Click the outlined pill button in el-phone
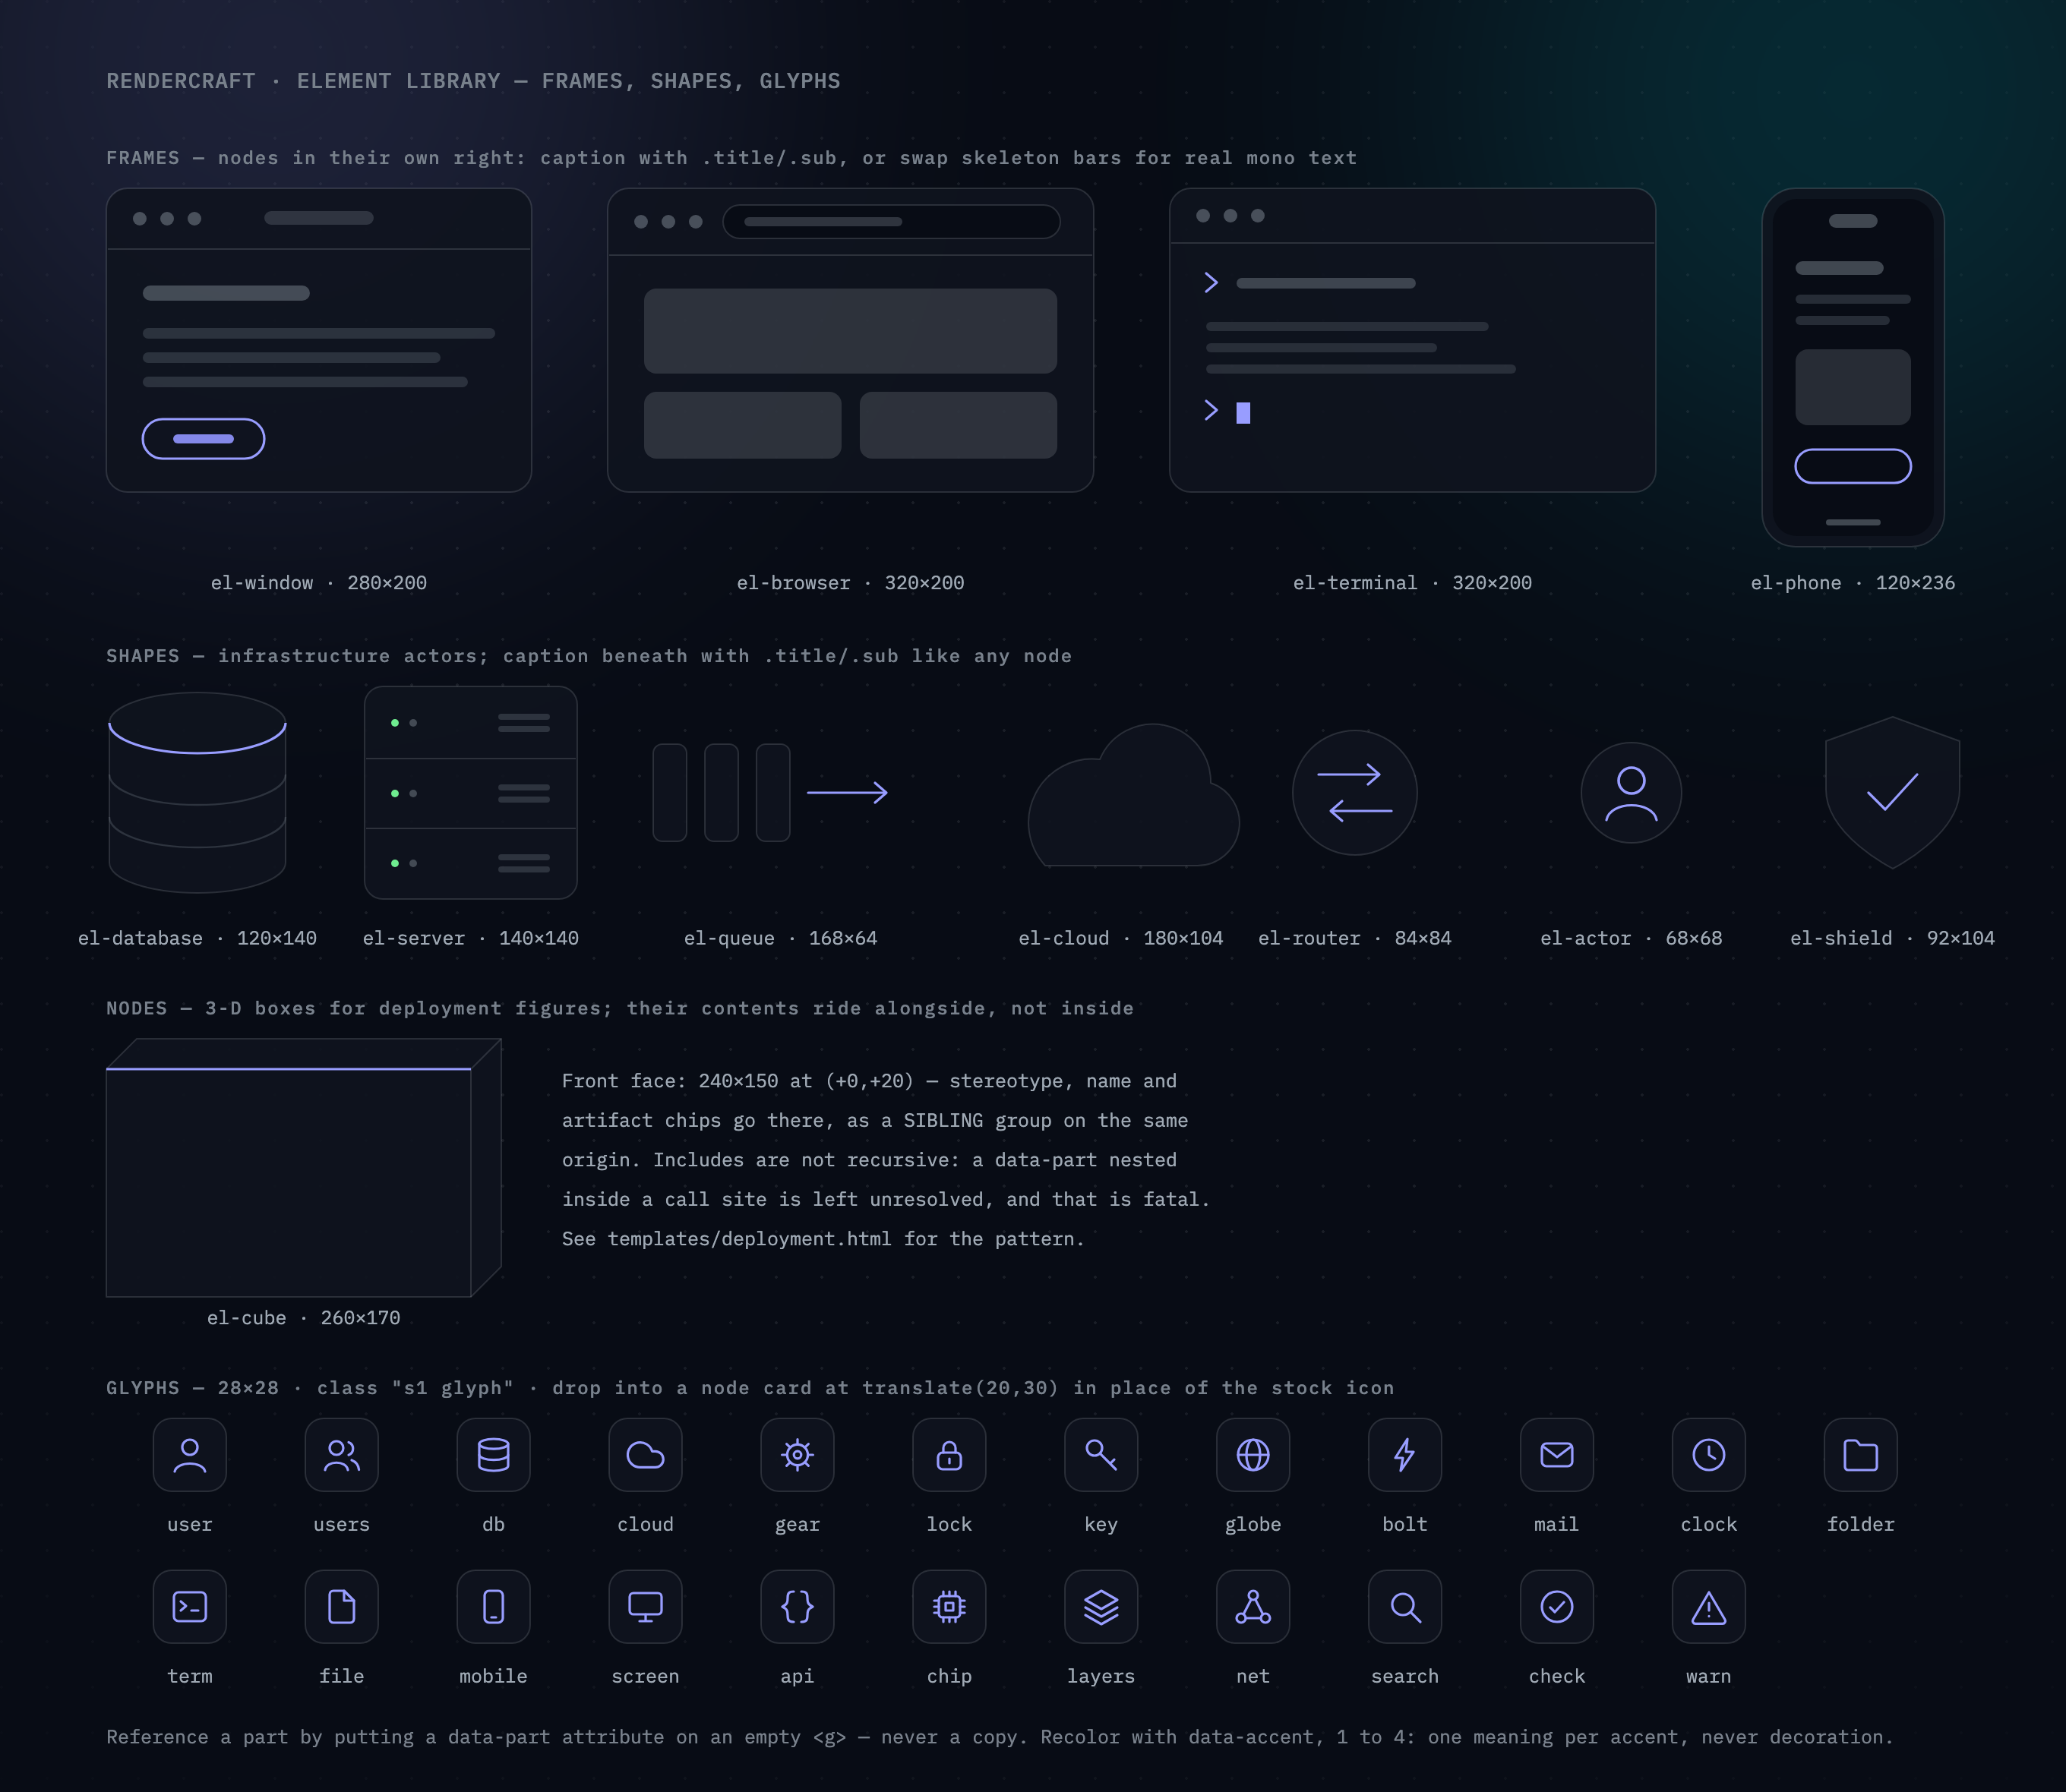Image resolution: width=2066 pixels, height=1792 pixels. (x=1853, y=466)
